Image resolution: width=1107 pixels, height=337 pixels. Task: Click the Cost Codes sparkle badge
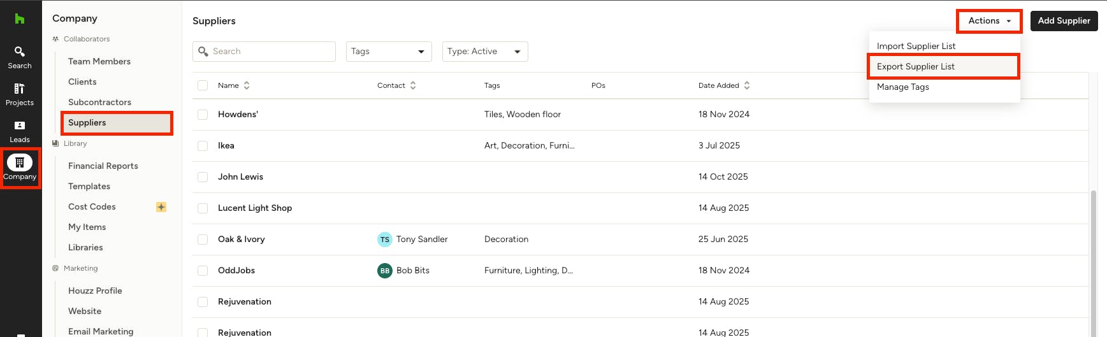[x=161, y=207]
